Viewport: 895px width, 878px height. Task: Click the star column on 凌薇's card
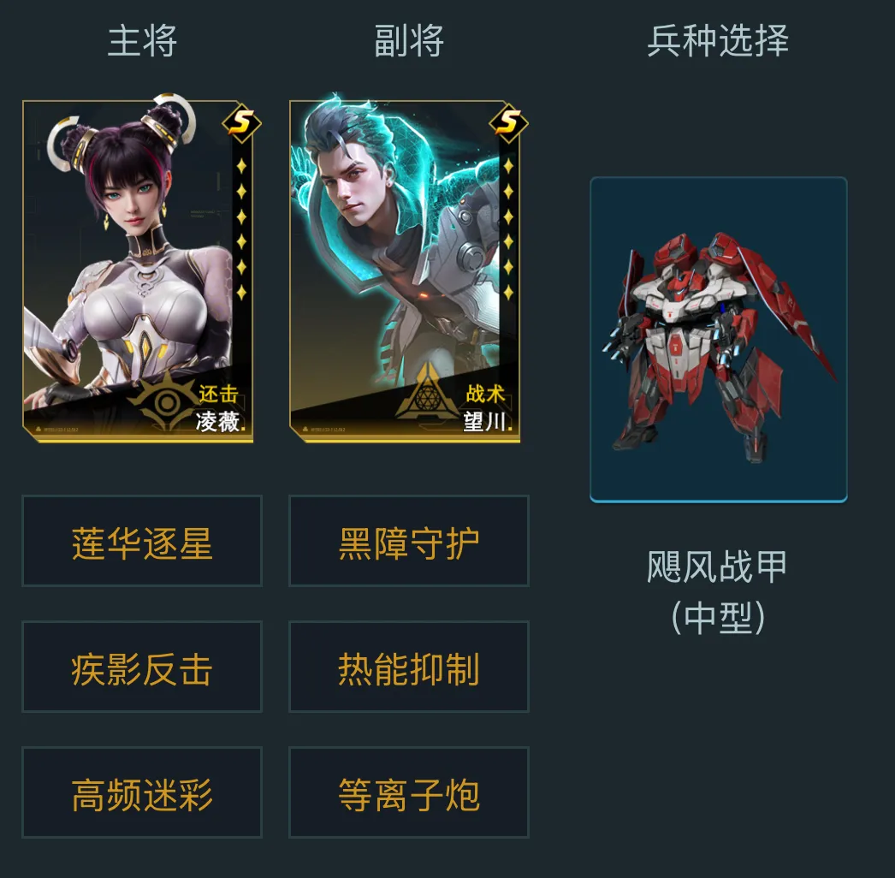[241, 229]
